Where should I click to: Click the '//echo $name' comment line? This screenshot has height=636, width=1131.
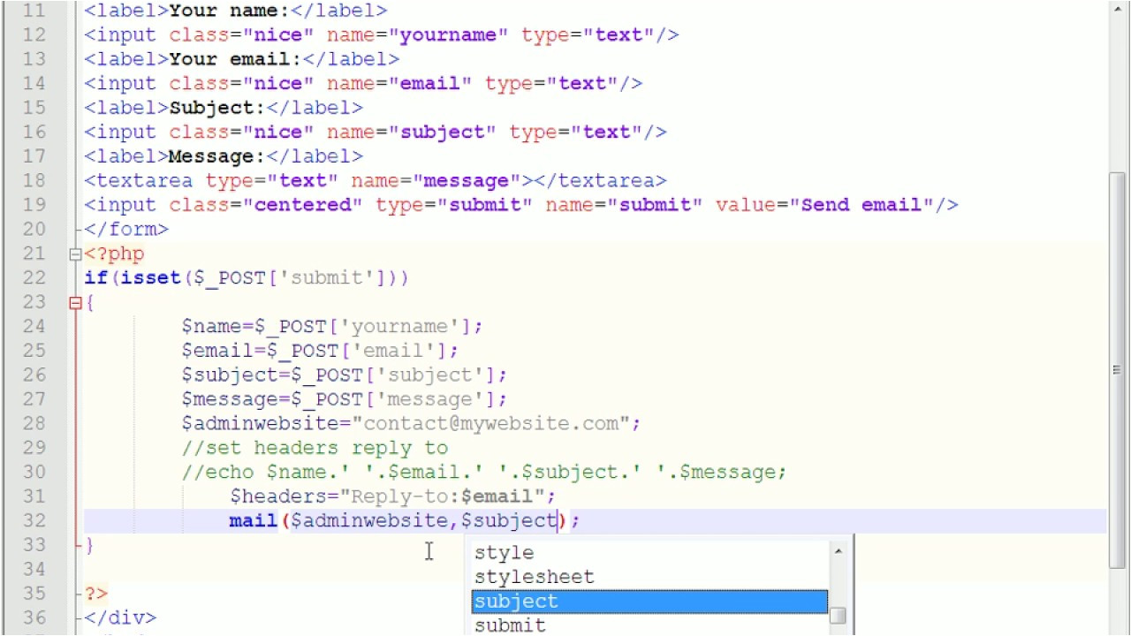(x=484, y=472)
